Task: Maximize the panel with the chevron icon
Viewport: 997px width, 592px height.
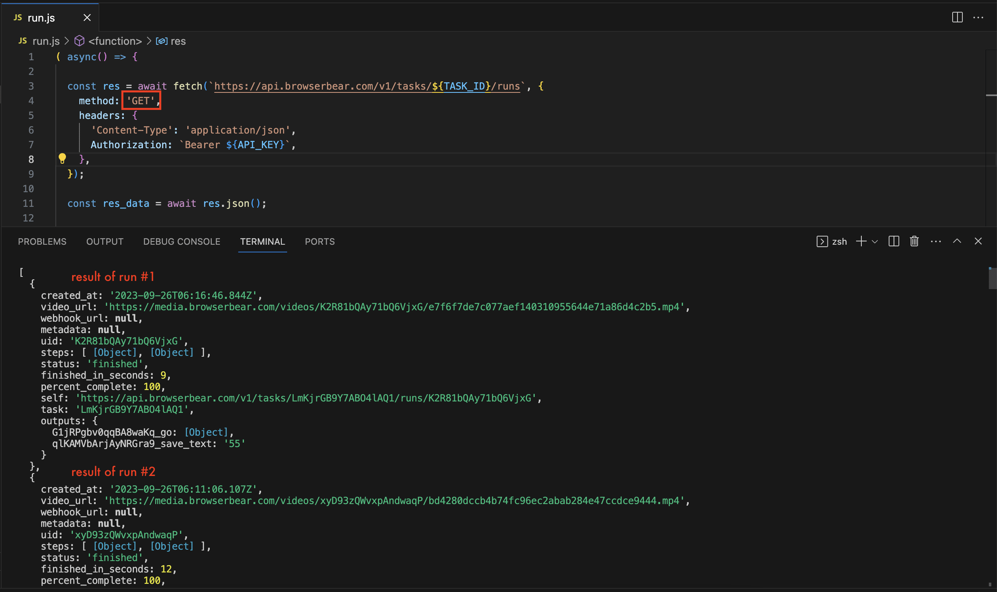Action: point(957,241)
